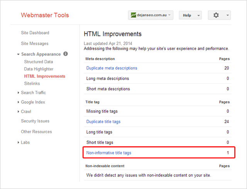Go to Site Dashboard
Viewport: 247px width, 189px height.
coord(35,33)
